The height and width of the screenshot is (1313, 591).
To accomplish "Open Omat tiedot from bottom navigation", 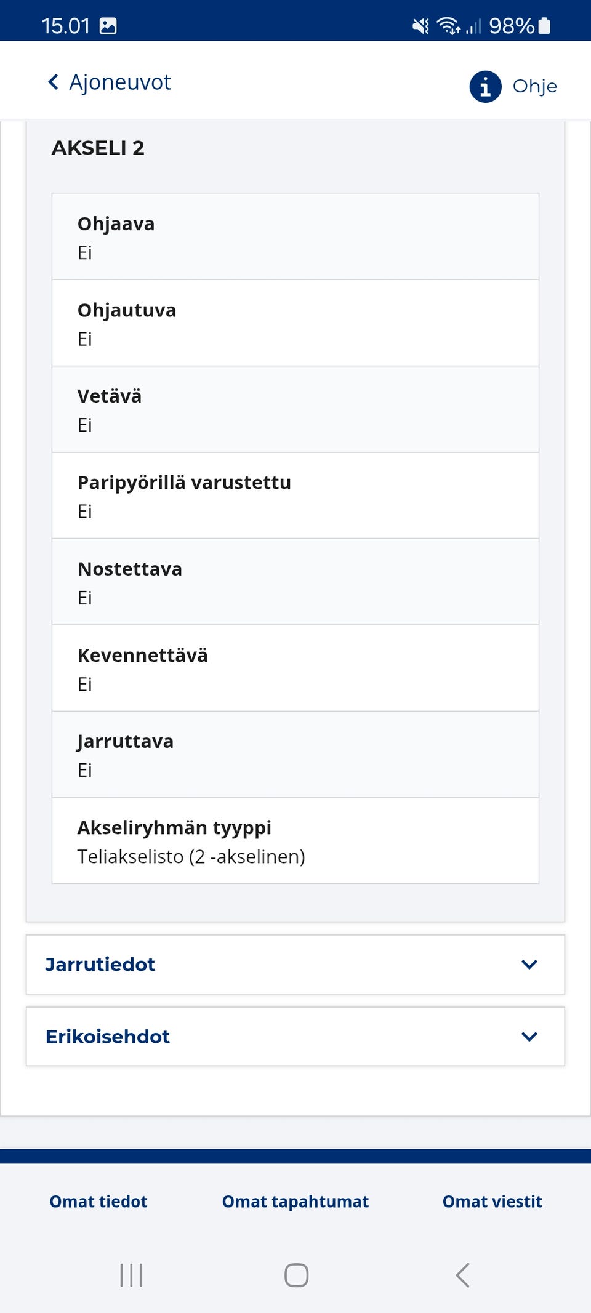I will click(x=98, y=1201).
